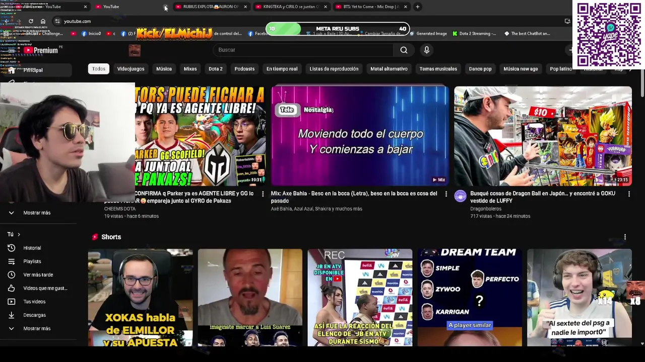Open the Dragon Ball store video thumbnail

tap(543, 136)
